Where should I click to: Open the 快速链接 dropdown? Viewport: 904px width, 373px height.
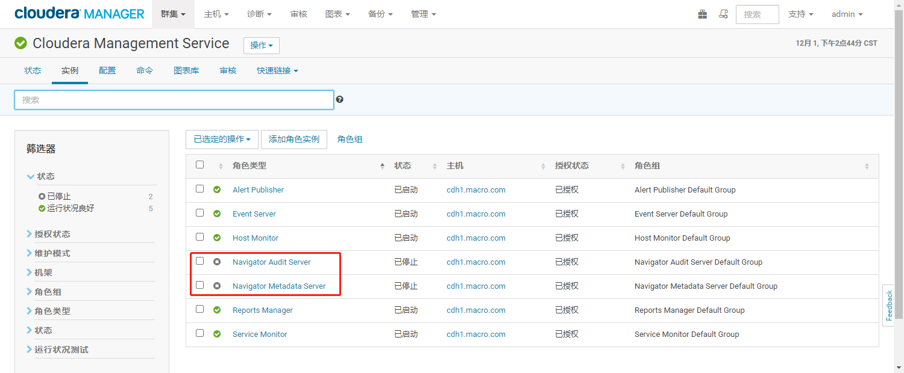(x=277, y=70)
